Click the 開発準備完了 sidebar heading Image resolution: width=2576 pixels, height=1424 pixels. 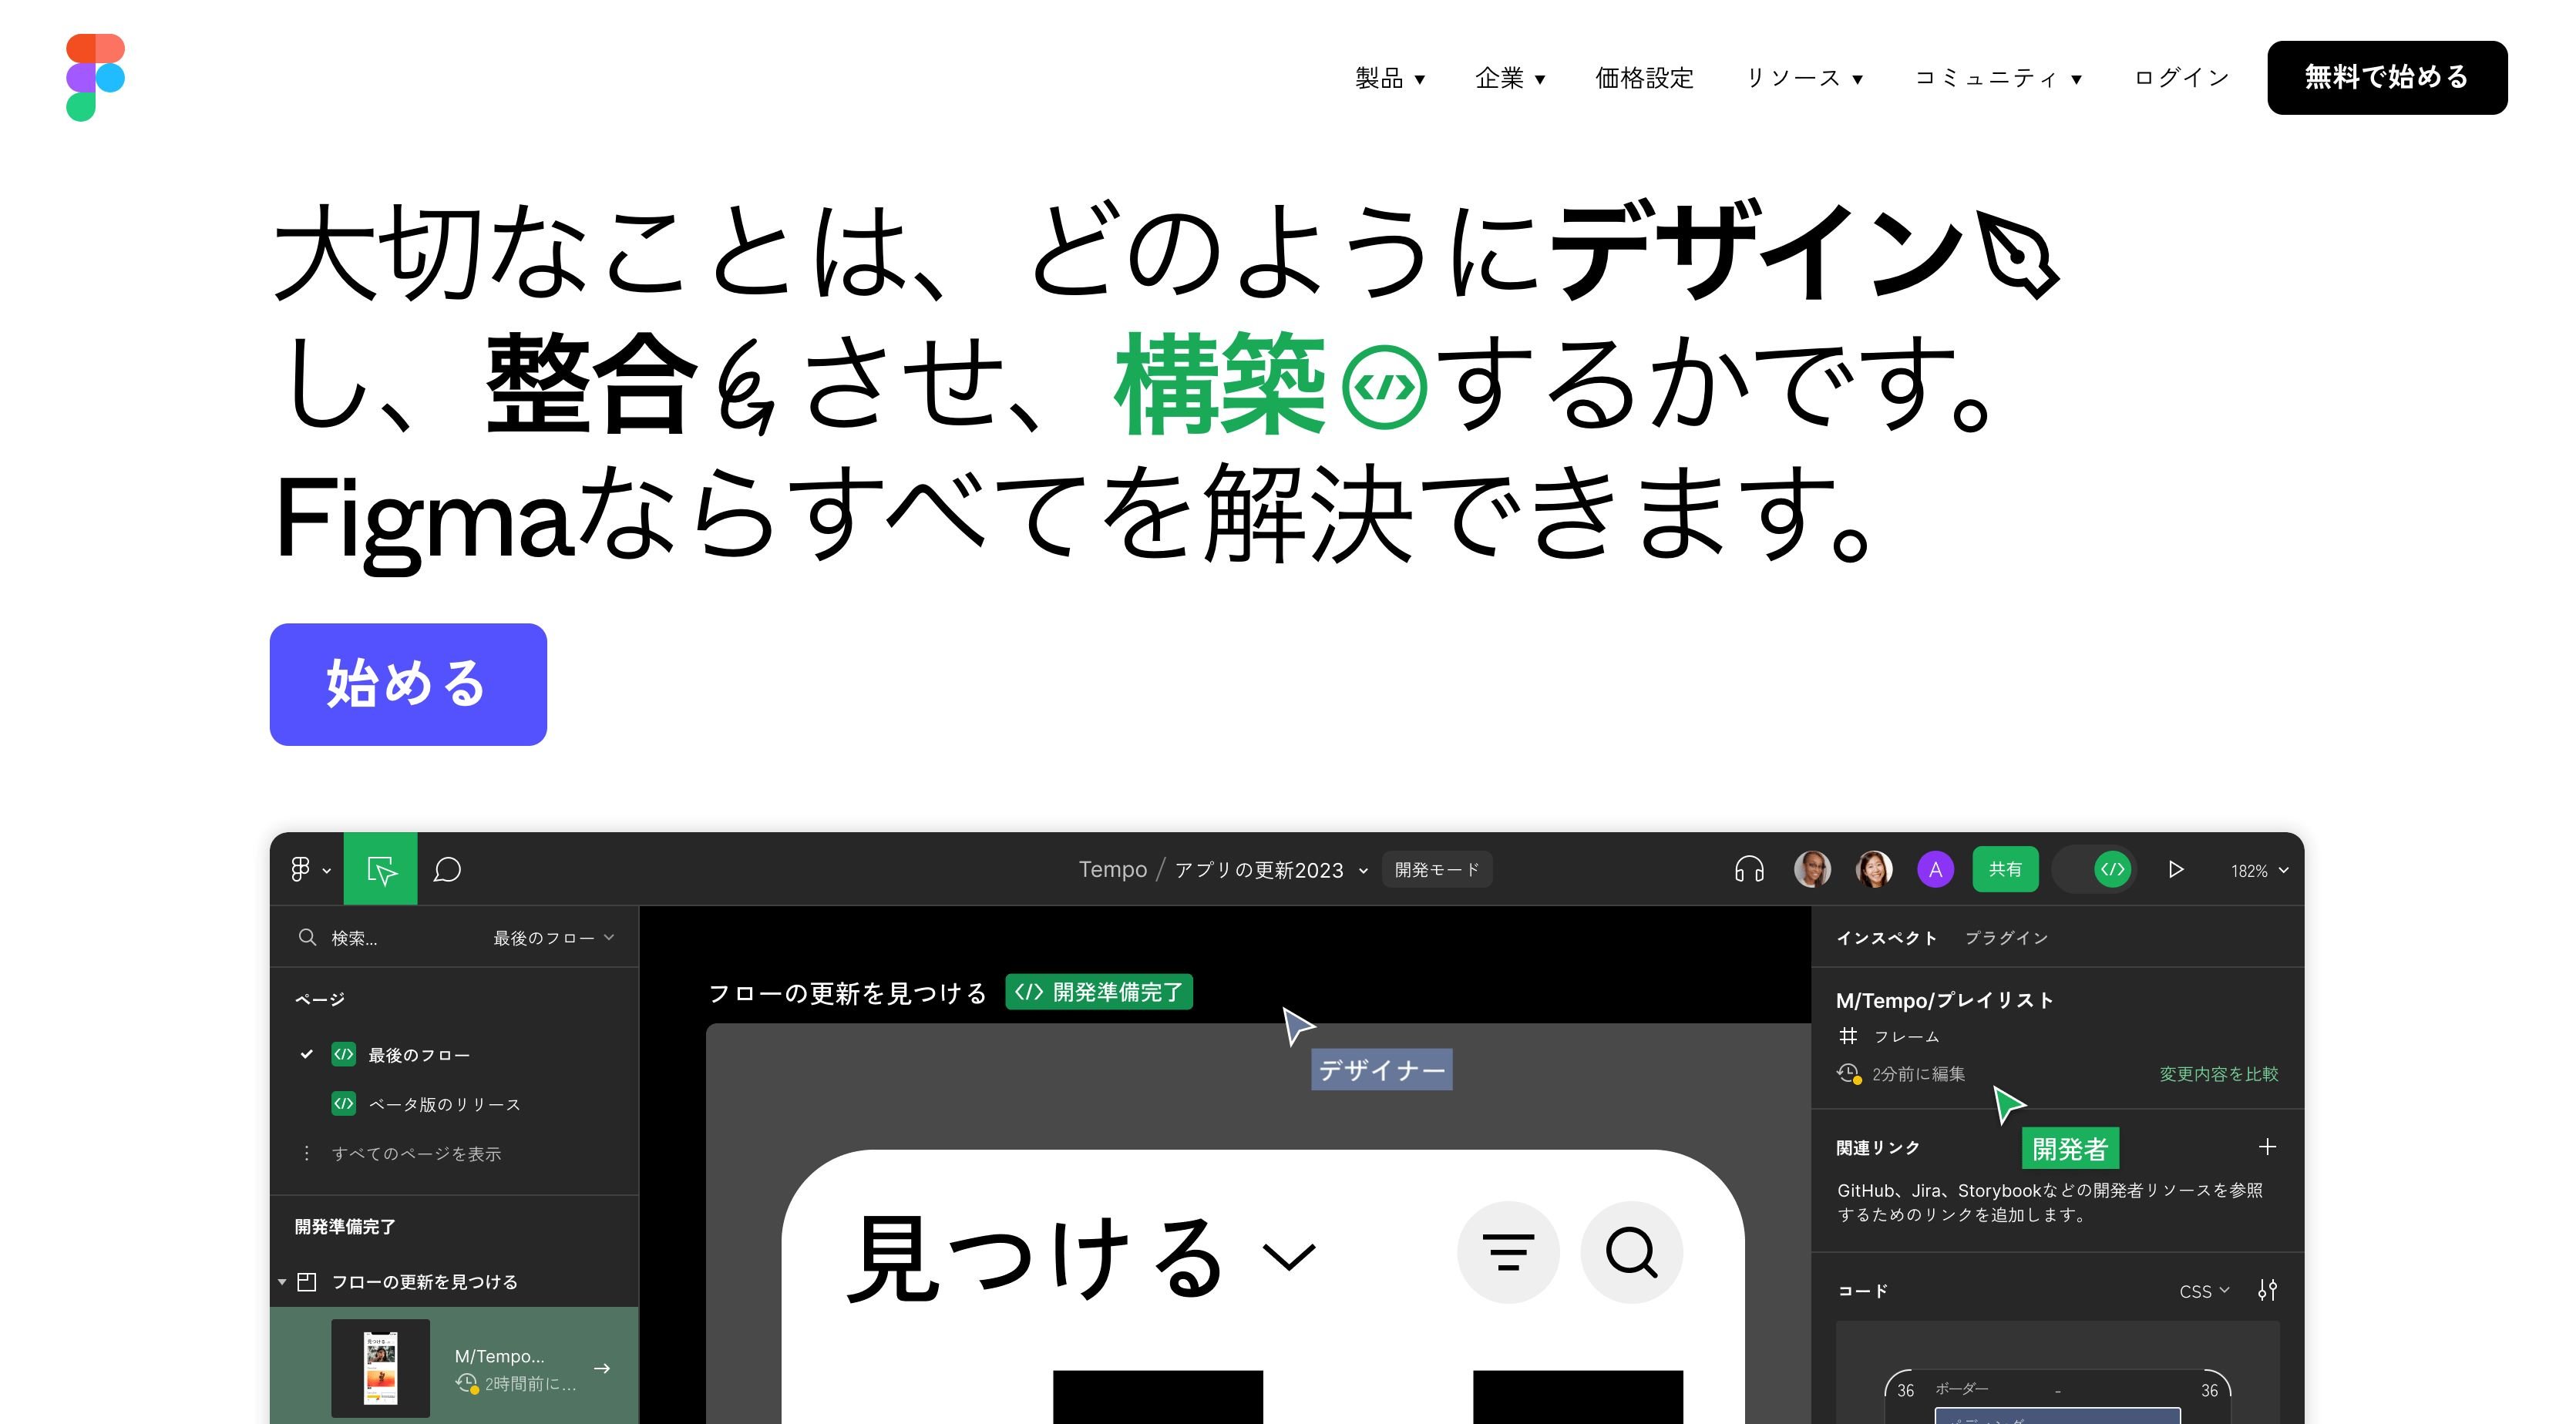pos(345,1226)
